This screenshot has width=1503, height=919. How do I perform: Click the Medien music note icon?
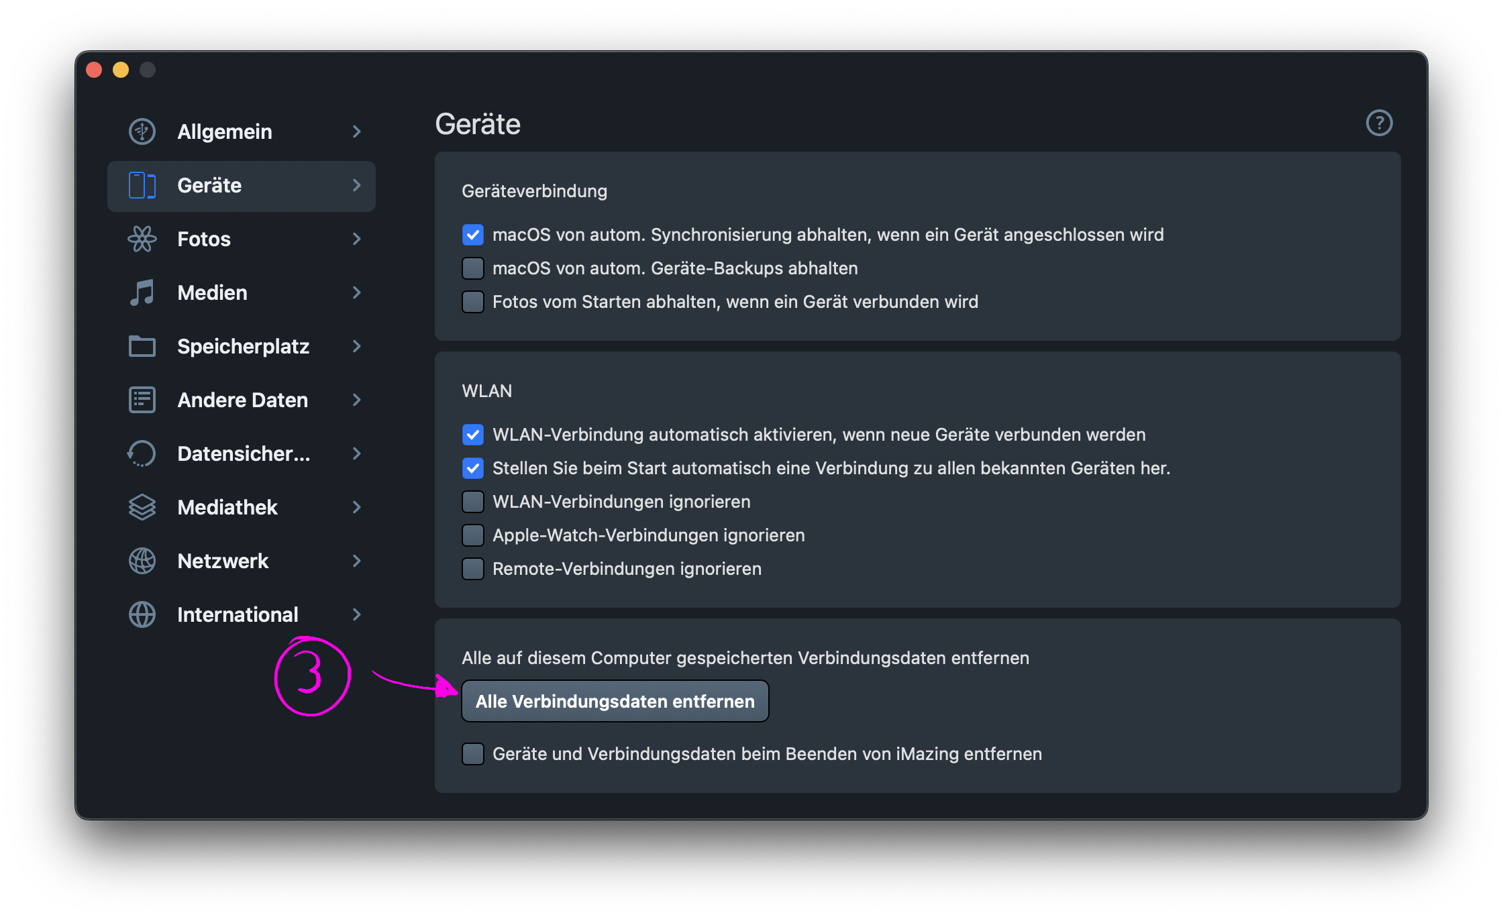(x=142, y=292)
